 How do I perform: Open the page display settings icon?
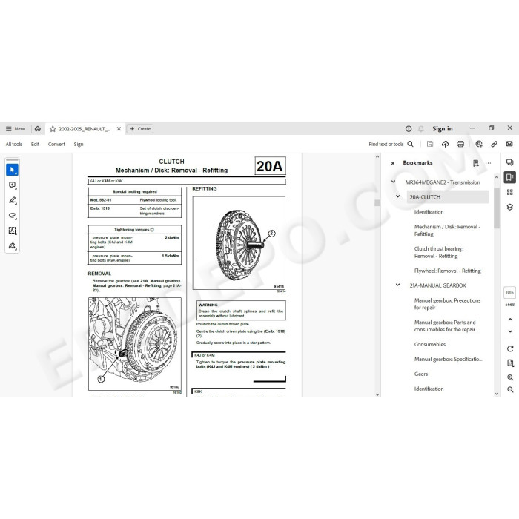pyautogui.click(x=510, y=363)
